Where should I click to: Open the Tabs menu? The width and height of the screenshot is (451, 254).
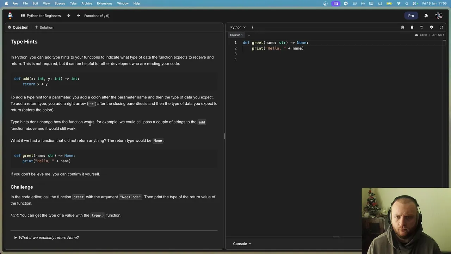point(73,3)
